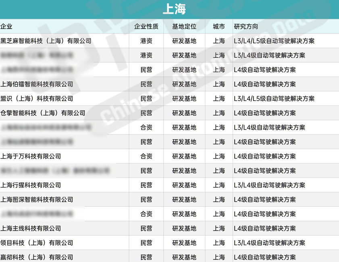Screen dimensions: 339x262
Task: Select 港资 in the 黑芝麻智能科技 row
Action: (x=146, y=41)
